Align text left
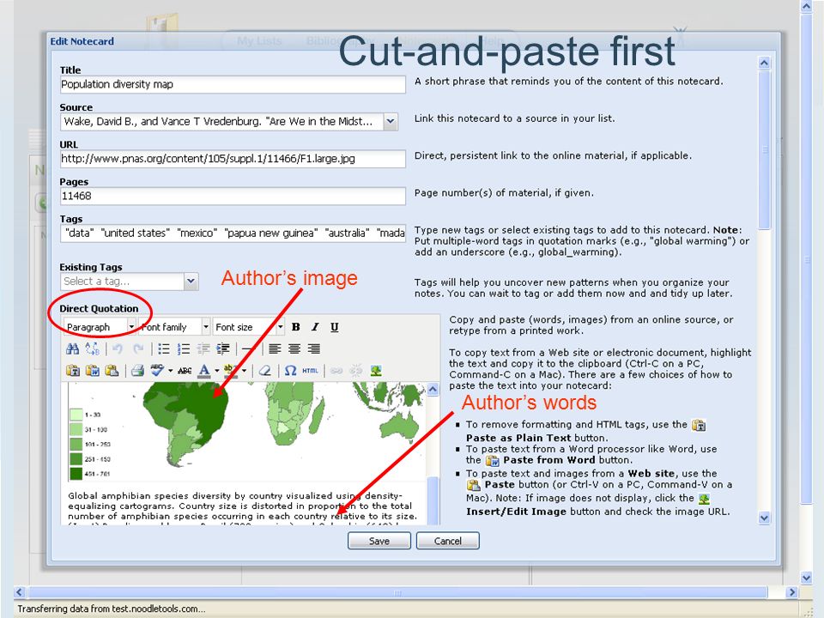 click(275, 348)
